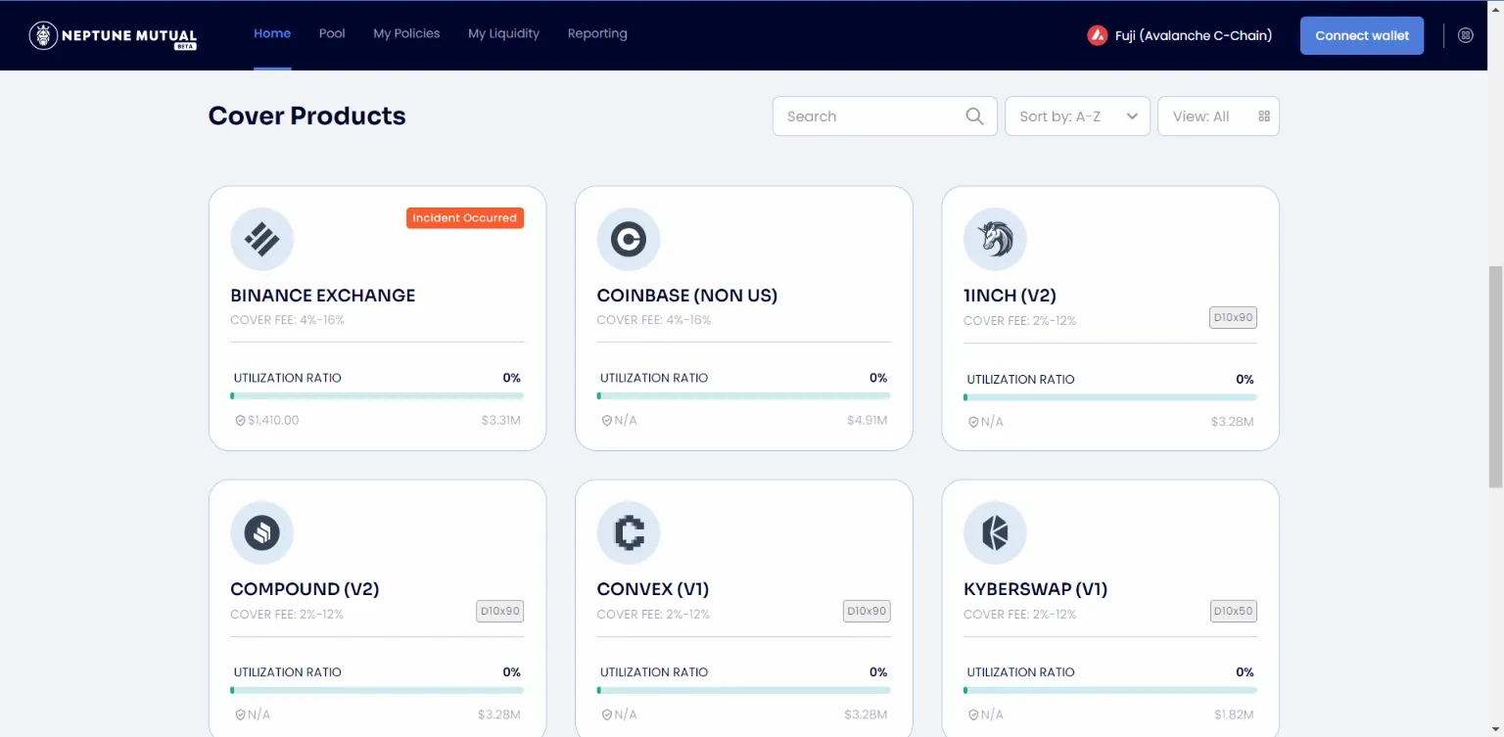Viewport: 1504px width, 737px height.
Task: Open the My Liquidity tab
Action: [x=503, y=33]
